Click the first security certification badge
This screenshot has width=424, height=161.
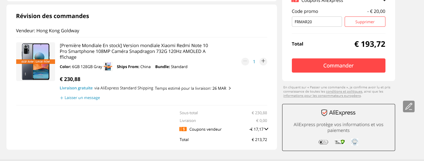point(324,142)
